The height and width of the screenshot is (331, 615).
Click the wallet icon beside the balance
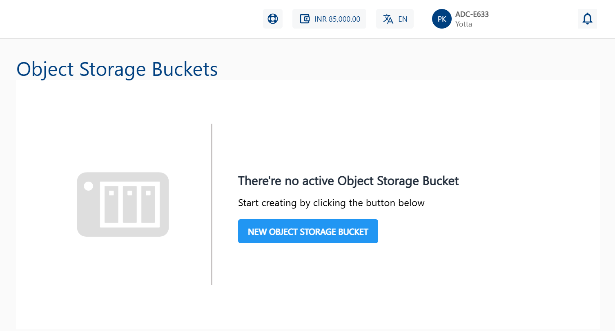tap(305, 18)
